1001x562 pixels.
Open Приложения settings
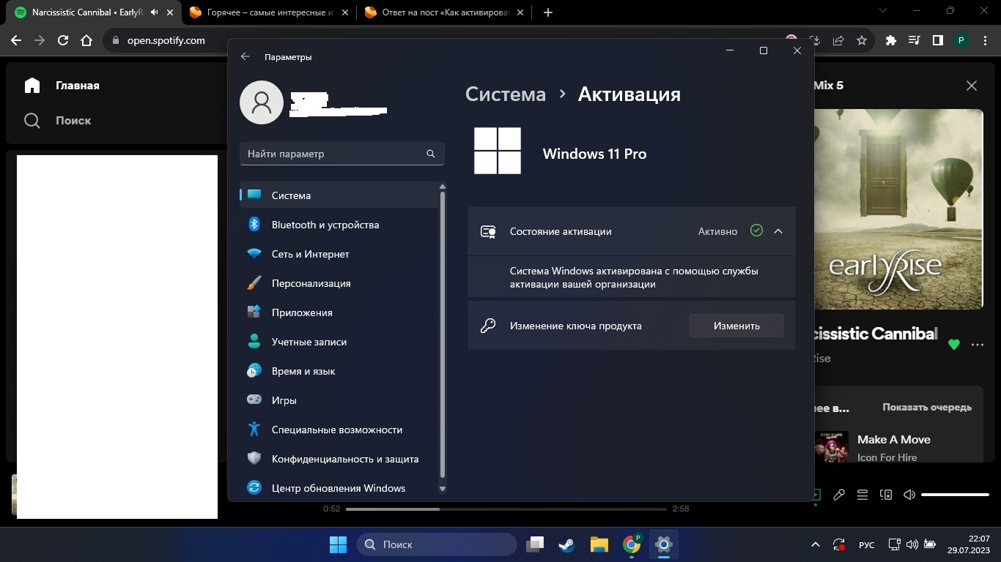339,312
